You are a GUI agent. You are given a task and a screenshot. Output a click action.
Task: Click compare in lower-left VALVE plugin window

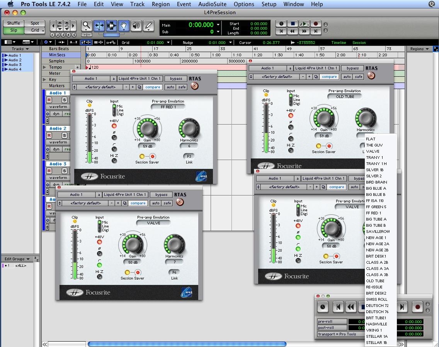pyautogui.click(x=138, y=204)
